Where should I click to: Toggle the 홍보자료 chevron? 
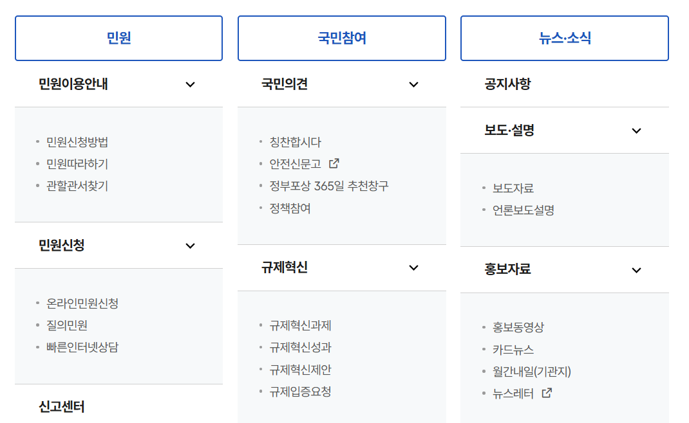[636, 270]
